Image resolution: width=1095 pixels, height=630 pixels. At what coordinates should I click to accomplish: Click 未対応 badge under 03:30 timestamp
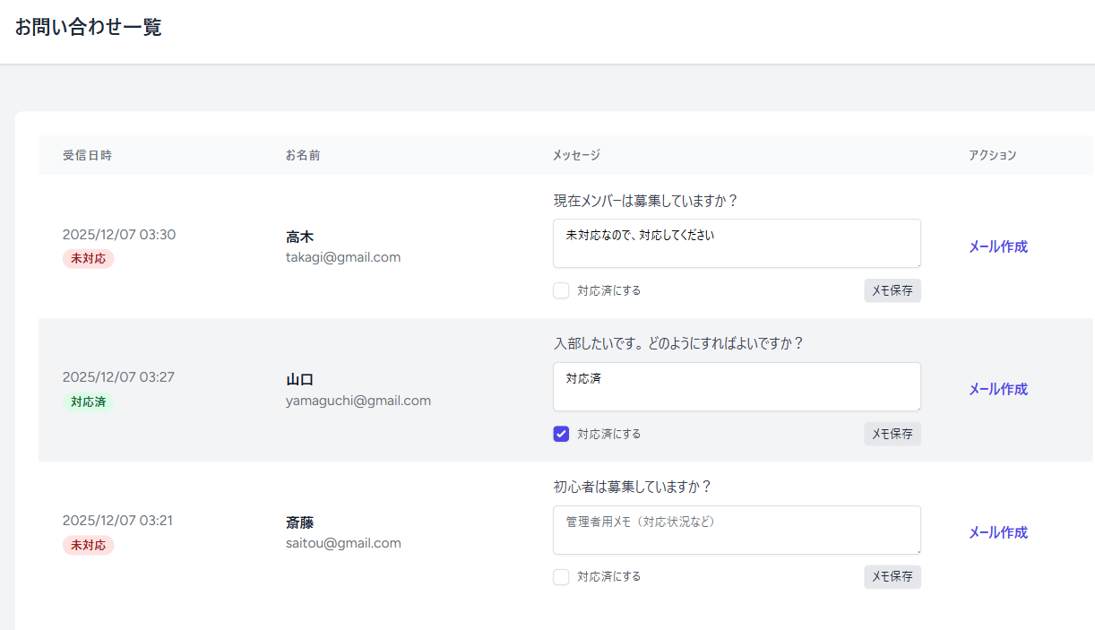click(88, 258)
